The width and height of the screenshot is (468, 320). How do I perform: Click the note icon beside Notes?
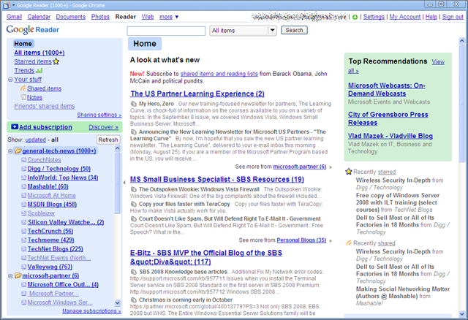click(23, 97)
